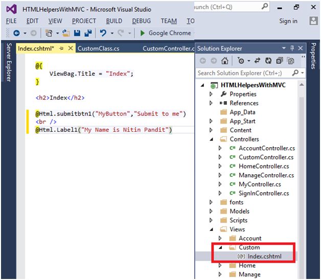Click the Search Solution Explorer field
The height and width of the screenshot is (280, 321).
pos(250,73)
